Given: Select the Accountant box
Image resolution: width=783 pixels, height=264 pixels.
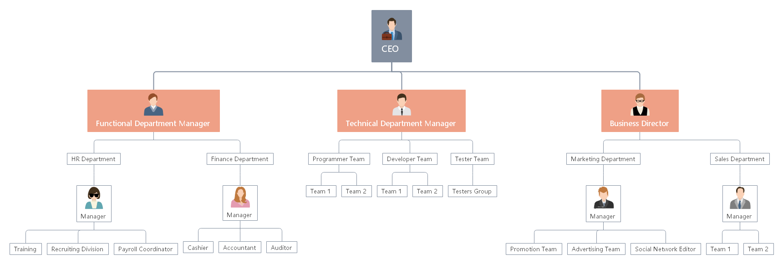Looking at the screenshot, I should 239,248.
